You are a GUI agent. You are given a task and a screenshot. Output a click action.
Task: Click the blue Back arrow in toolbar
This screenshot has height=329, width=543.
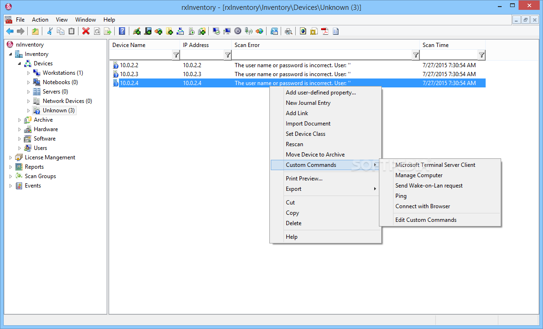point(10,31)
